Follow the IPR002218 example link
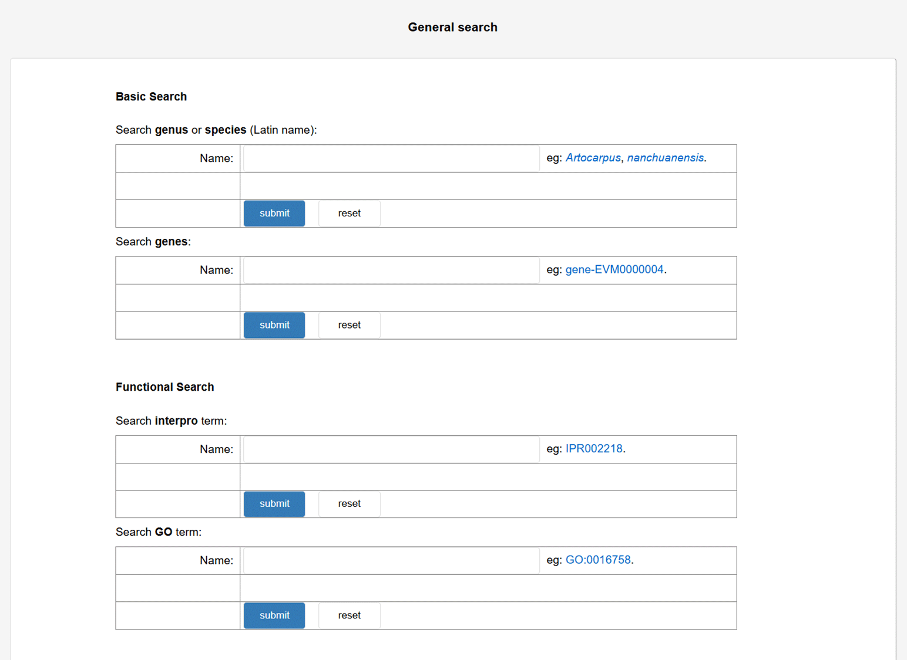 (x=593, y=449)
